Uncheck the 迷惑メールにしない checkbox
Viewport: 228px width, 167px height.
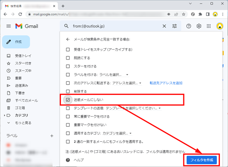click(x=68, y=100)
